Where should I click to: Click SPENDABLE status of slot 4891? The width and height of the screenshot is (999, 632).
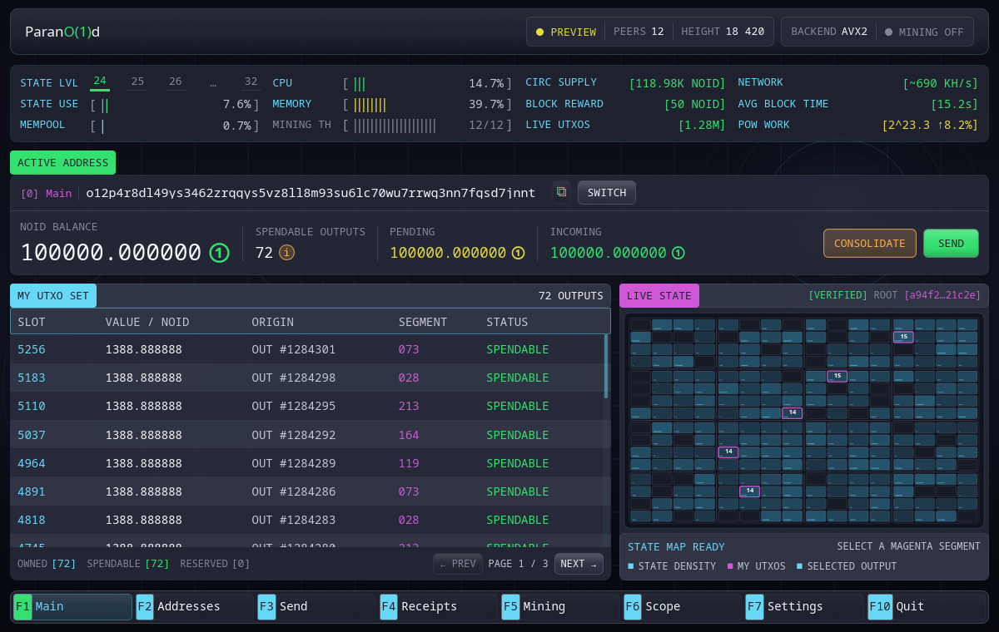click(518, 491)
